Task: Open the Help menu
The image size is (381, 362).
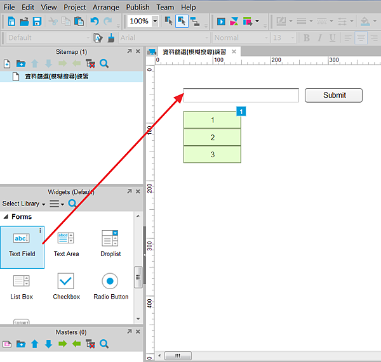Action: [x=189, y=7]
